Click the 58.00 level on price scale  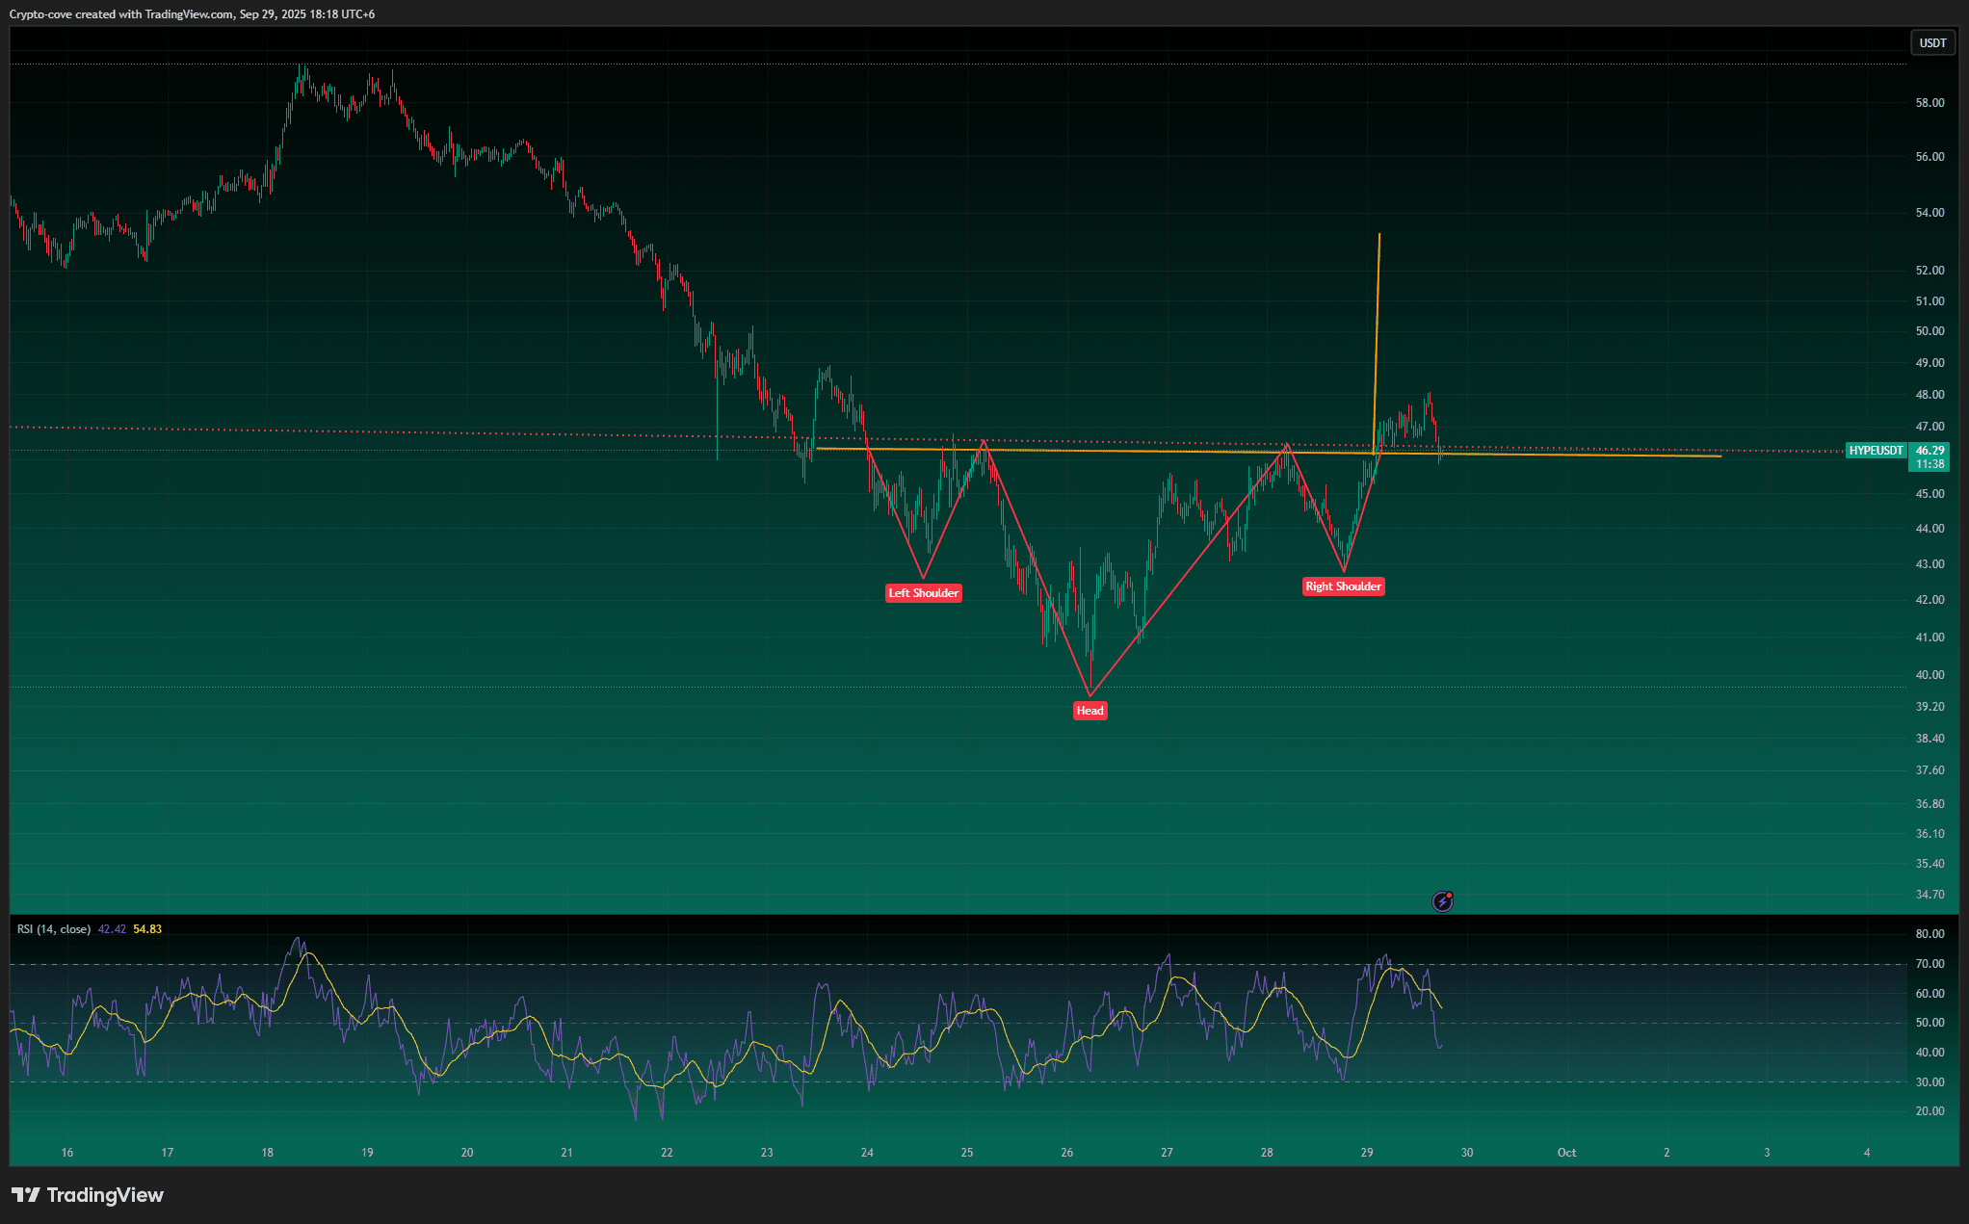coord(1930,103)
